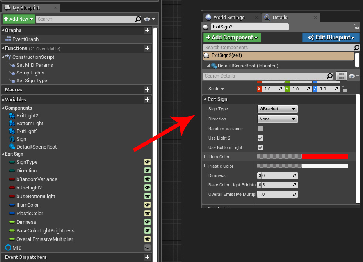Screen dimensions: 363x262
Task: Click the Search Details magnifier icon
Action: (330, 76)
